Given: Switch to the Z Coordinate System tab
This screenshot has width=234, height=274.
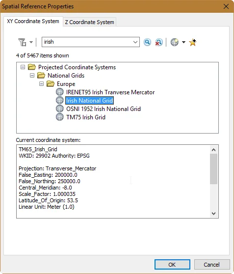Looking at the screenshot, I should (89, 22).
